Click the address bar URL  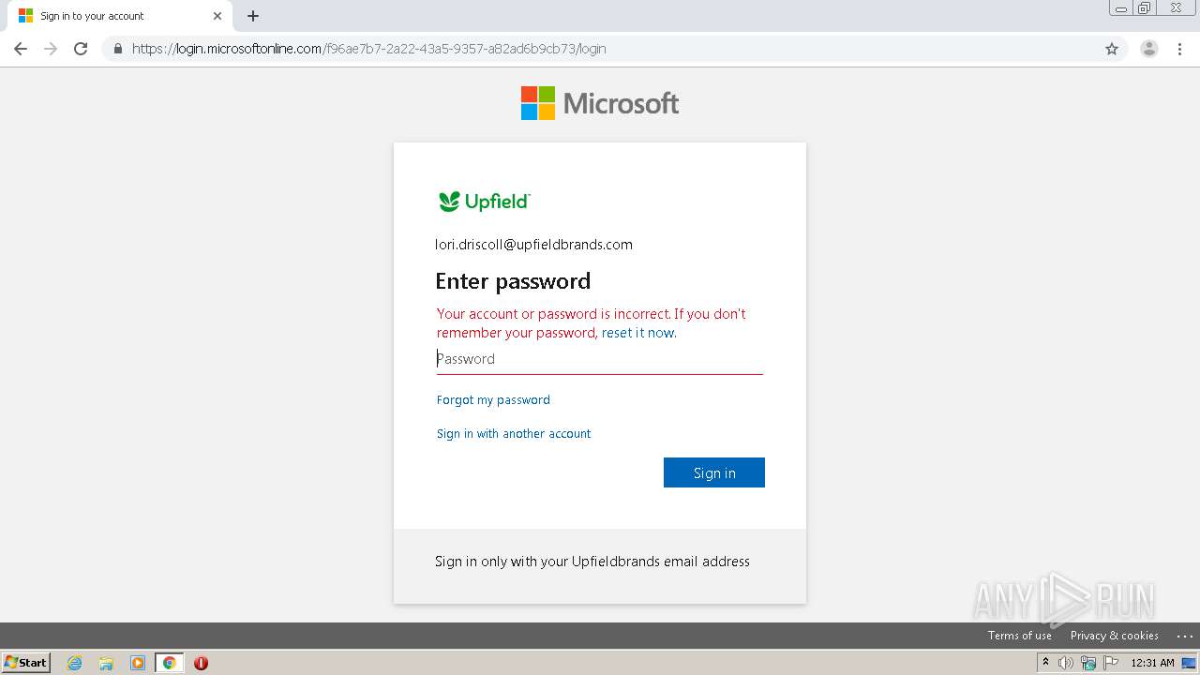pyautogui.click(x=369, y=49)
